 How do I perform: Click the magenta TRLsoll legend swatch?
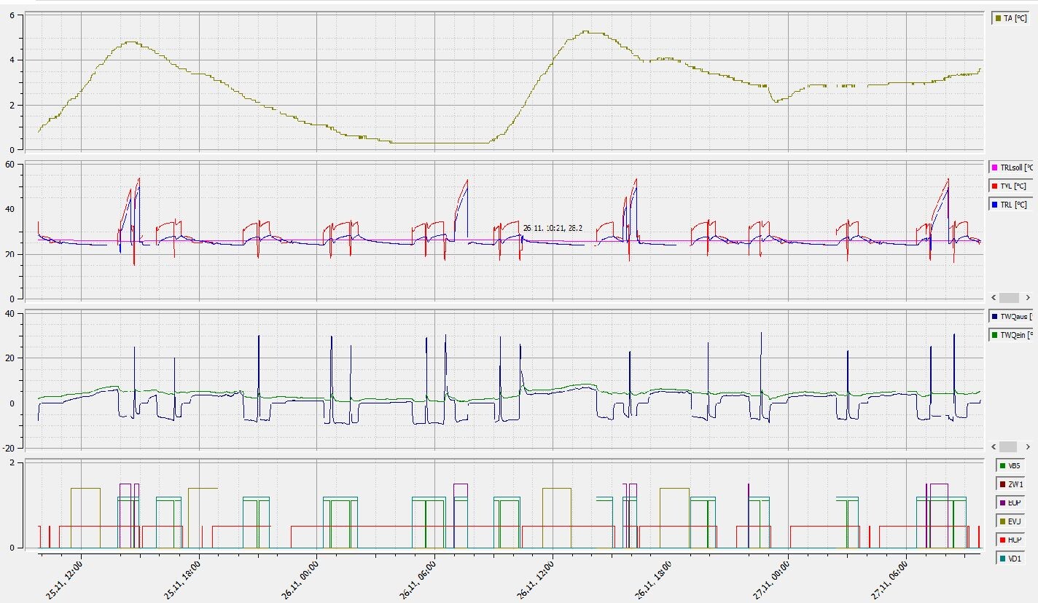tap(996, 167)
